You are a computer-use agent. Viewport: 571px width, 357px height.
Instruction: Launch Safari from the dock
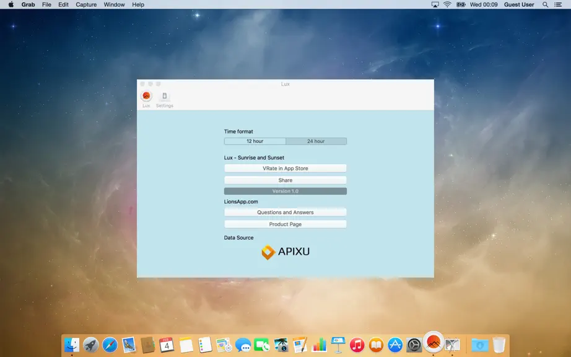coord(110,345)
